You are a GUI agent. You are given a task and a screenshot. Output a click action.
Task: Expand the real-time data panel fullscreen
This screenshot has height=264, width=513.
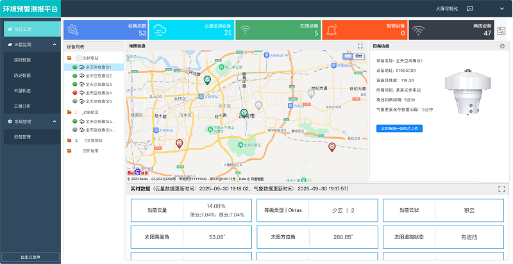point(501,188)
